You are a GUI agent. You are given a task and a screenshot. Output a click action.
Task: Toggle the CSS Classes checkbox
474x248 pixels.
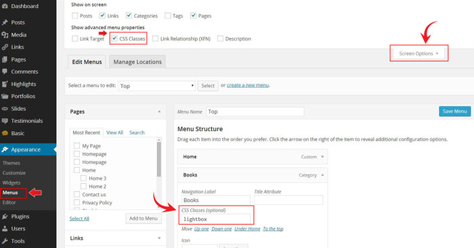[114, 39]
